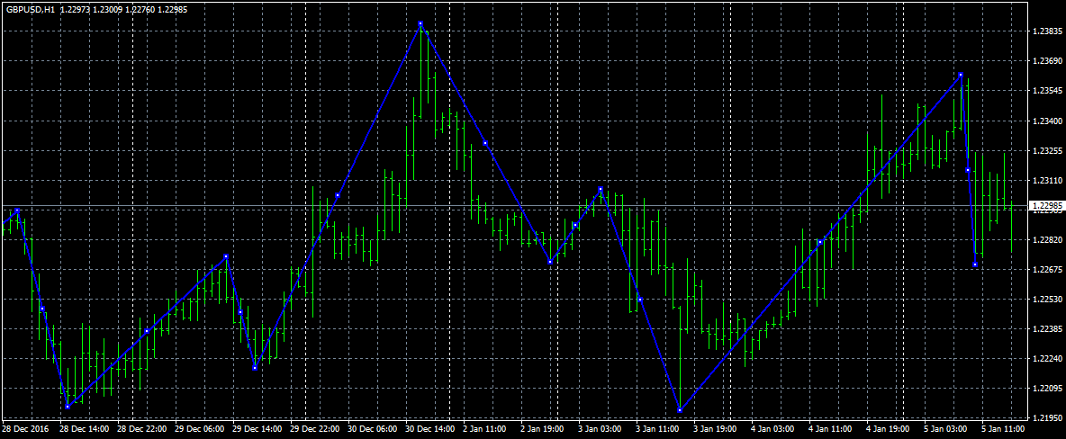The height and width of the screenshot is (439, 1066).
Task: Select the ZigZag marker at the chart's highest peak
Action: coord(420,23)
